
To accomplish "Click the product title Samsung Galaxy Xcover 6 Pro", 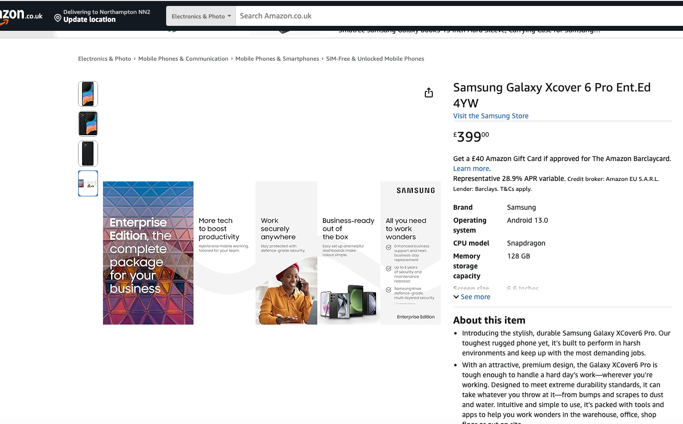I will pyautogui.click(x=551, y=95).
